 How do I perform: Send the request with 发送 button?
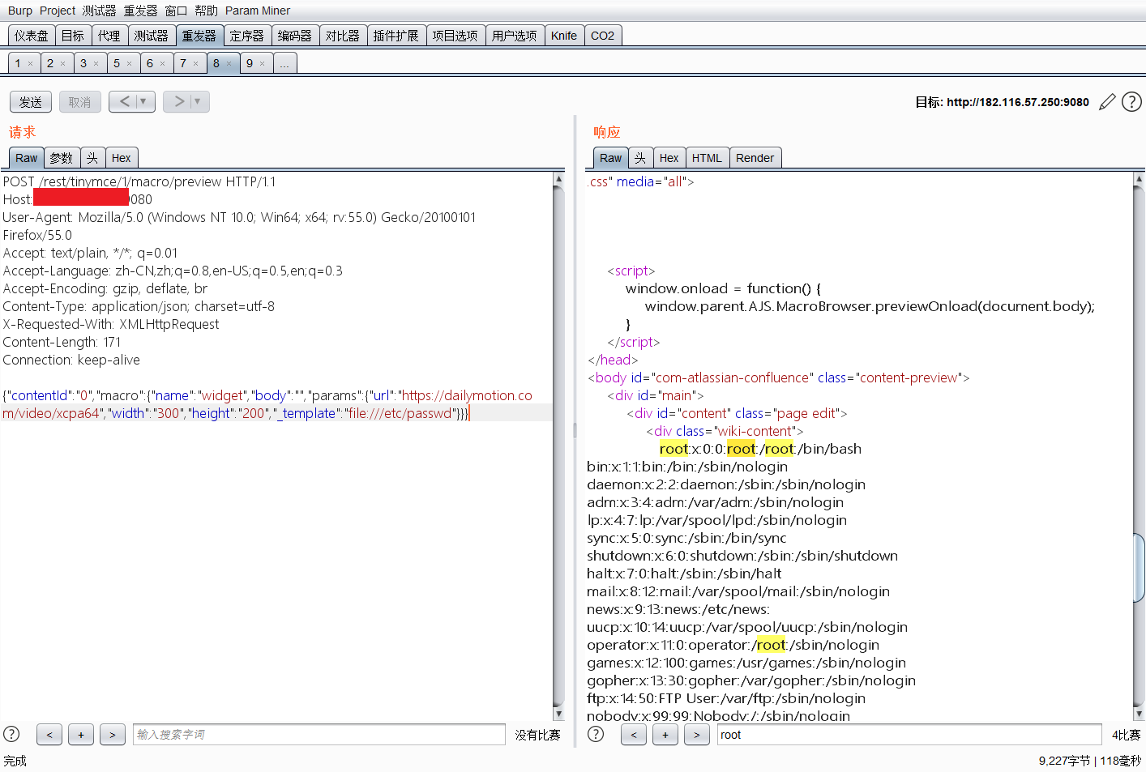[31, 102]
